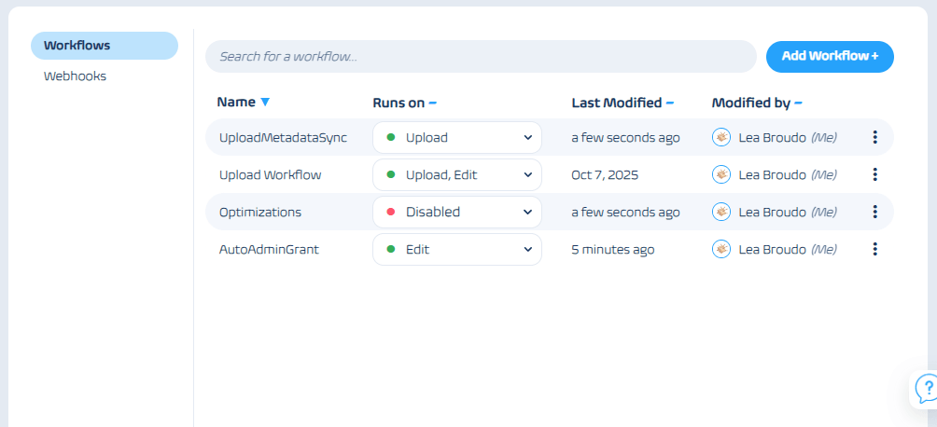
Task: Sort by the Runs on column
Action: click(404, 103)
